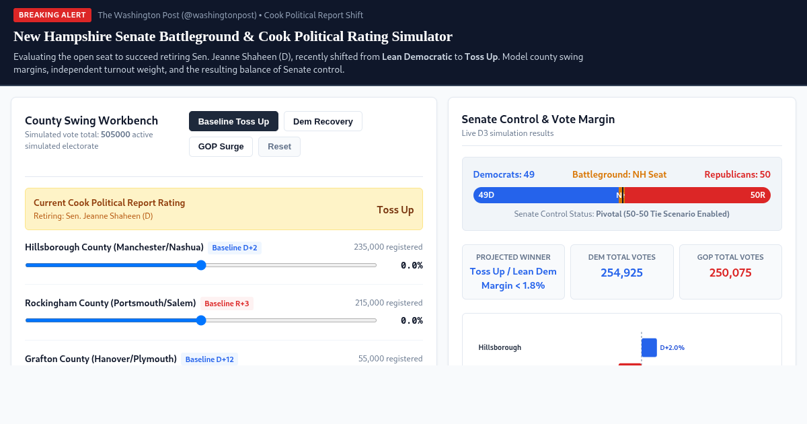The height and width of the screenshot is (424, 807).
Task: Adjust the Rockingham County swing slider
Action: point(201,320)
